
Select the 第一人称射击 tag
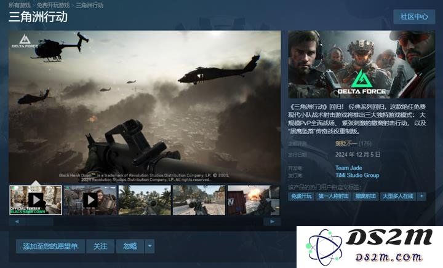click(x=333, y=196)
